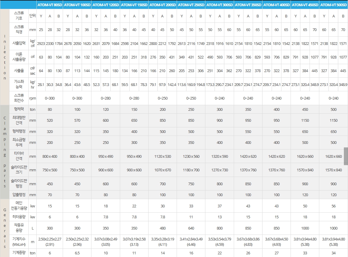Click oil capacity value 480
Viewport: 348px width, 257px height.
pyautogui.click(x=163, y=228)
